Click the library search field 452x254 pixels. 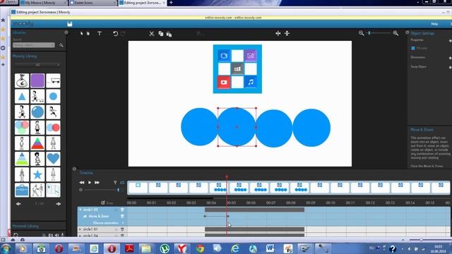(34, 45)
